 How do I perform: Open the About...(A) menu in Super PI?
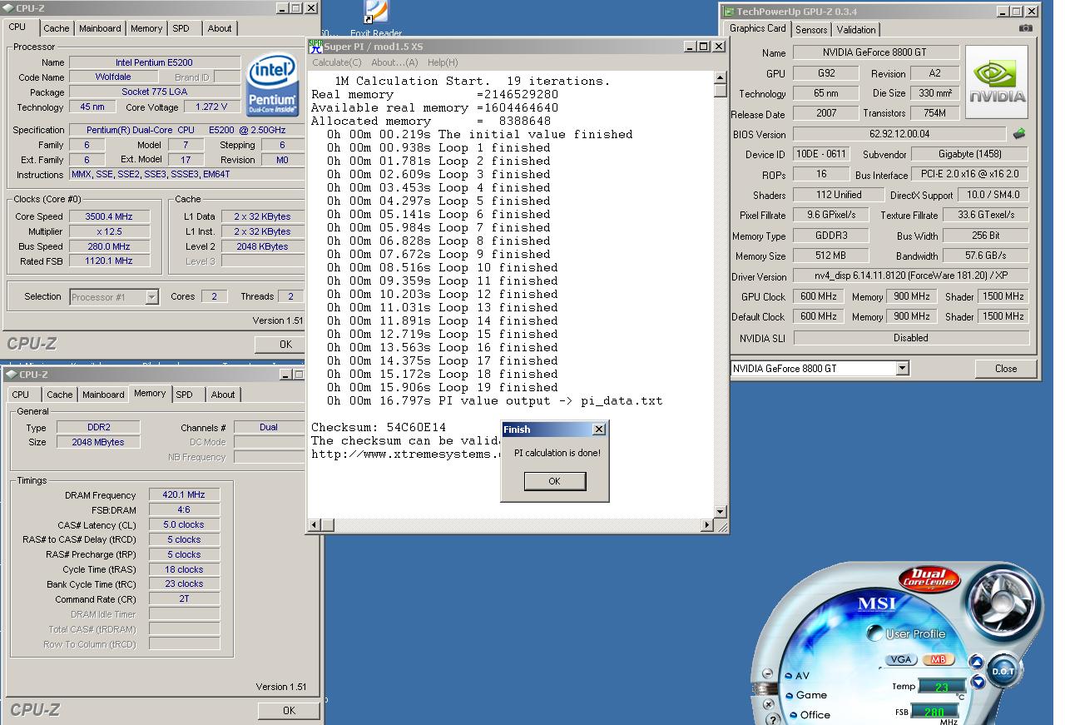pyautogui.click(x=394, y=62)
